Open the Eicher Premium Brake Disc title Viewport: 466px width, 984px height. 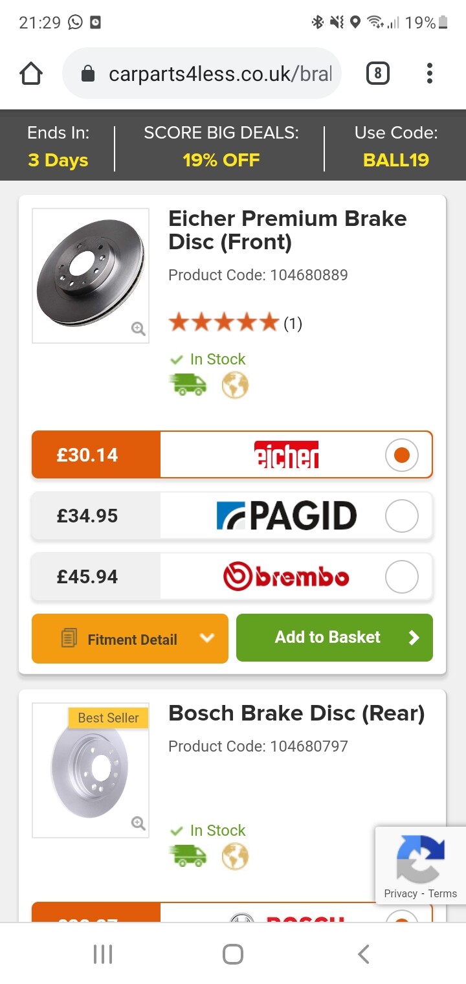pyautogui.click(x=287, y=230)
